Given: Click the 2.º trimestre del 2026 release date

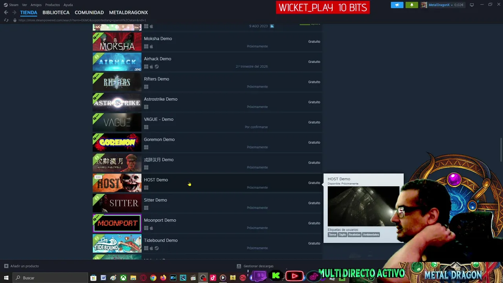Looking at the screenshot, I should pos(251,66).
